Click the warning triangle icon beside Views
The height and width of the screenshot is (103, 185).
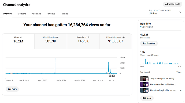click(x=21, y=37)
